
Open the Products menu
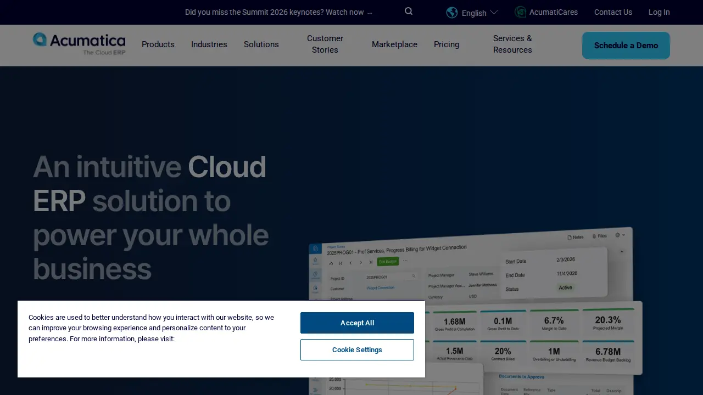pos(158,44)
